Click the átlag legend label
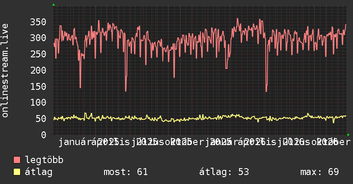353x184 pixels. pos(39,172)
